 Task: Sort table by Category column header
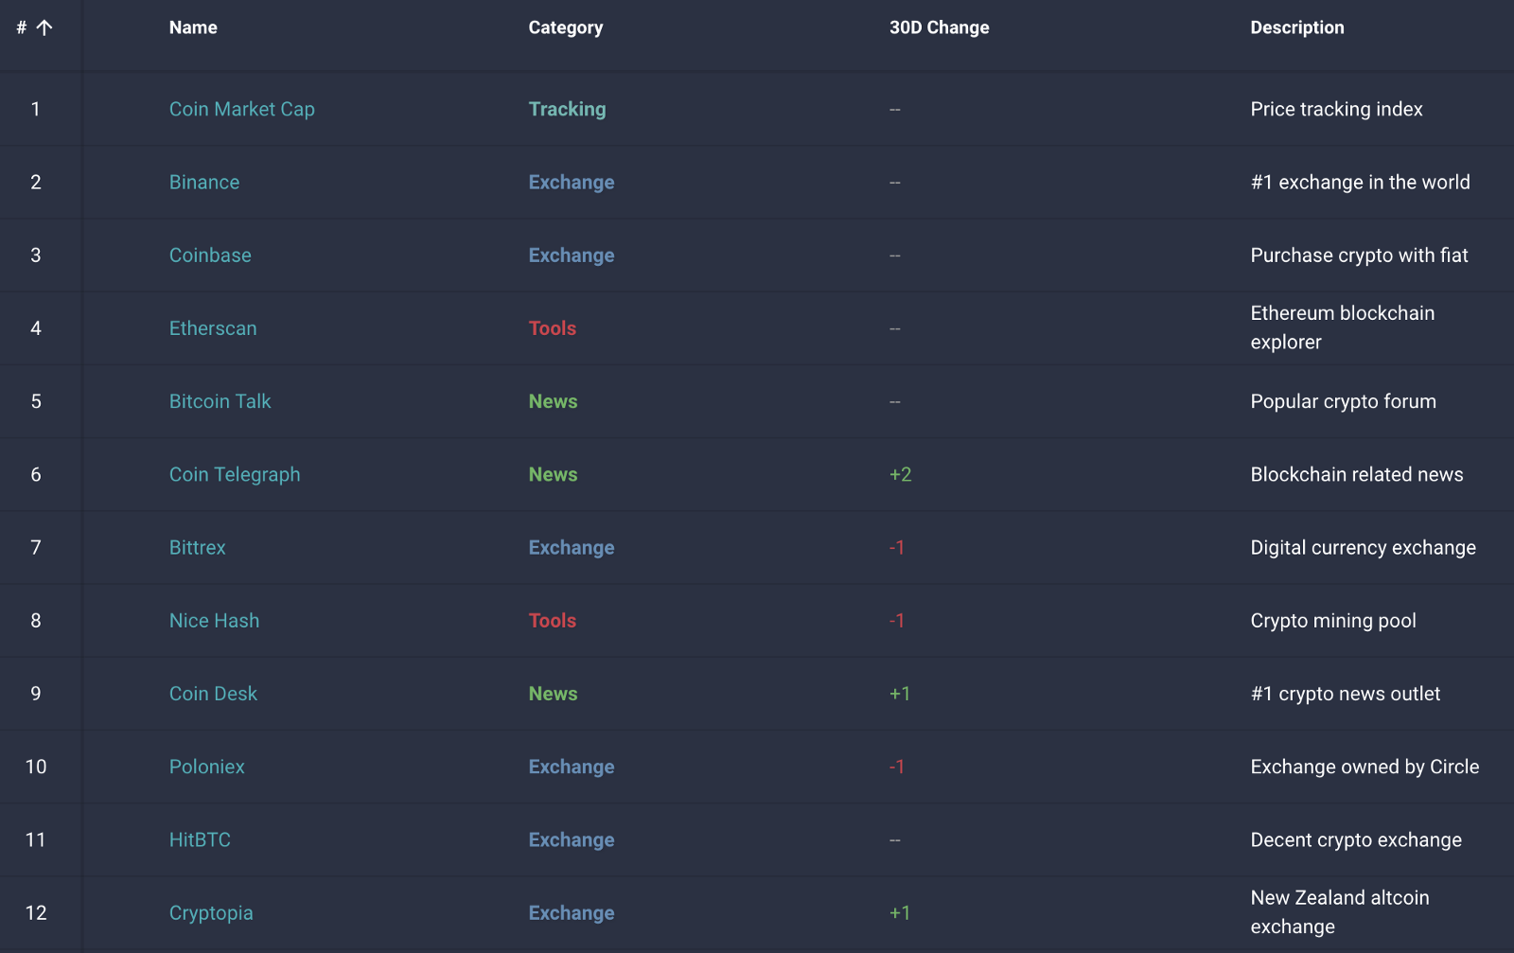point(565,27)
